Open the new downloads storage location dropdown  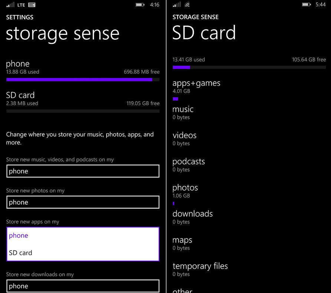pos(82,286)
